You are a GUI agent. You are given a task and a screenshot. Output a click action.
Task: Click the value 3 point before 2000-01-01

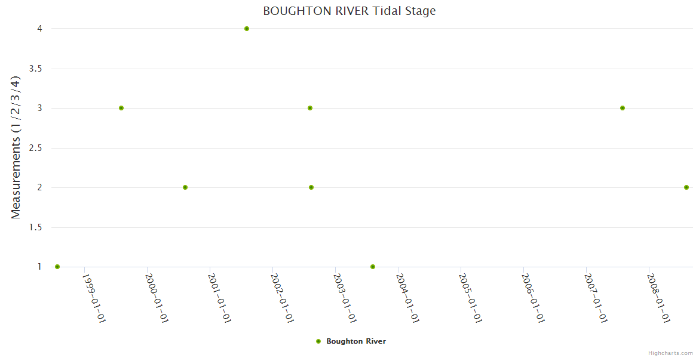pos(121,108)
